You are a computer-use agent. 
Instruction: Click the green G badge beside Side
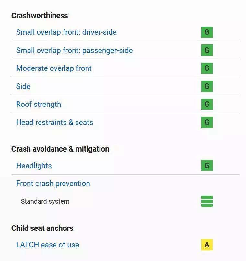pos(207,86)
